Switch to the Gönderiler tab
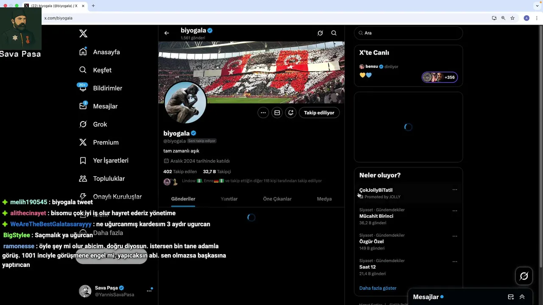 pos(183,199)
